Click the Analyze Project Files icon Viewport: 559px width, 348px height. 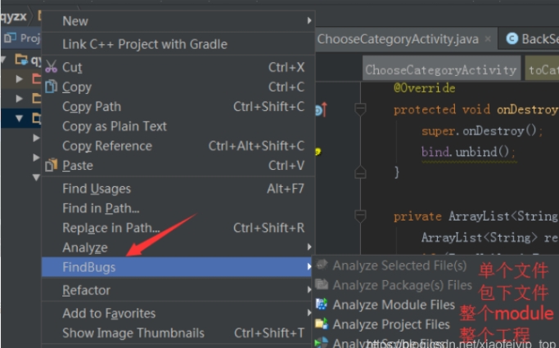pyautogui.click(x=321, y=324)
